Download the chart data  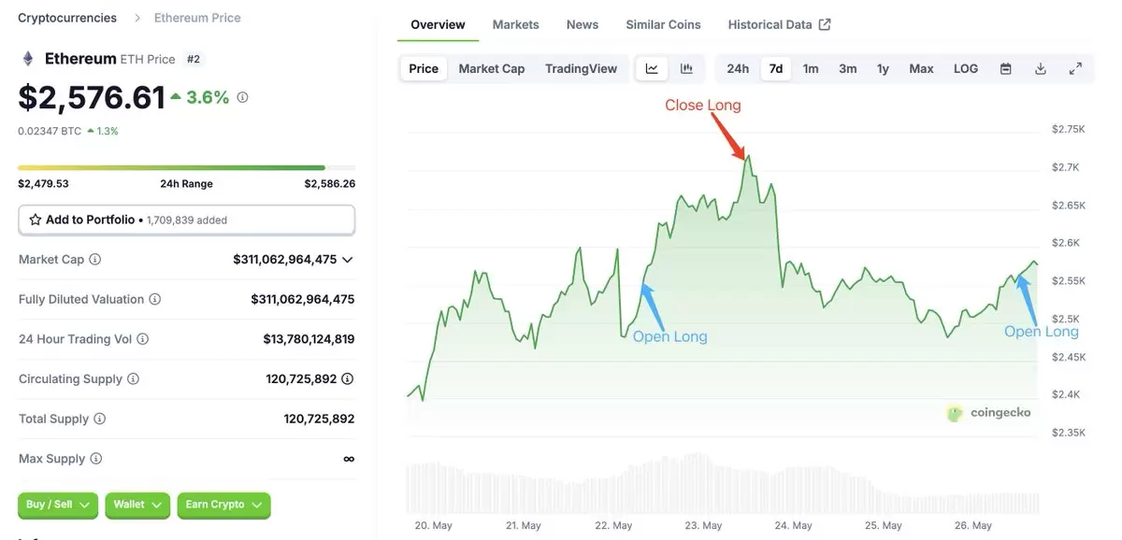point(1041,68)
